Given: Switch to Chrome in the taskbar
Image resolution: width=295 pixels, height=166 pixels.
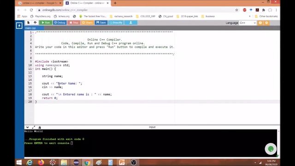Looking at the screenshot, I should coord(87,162).
